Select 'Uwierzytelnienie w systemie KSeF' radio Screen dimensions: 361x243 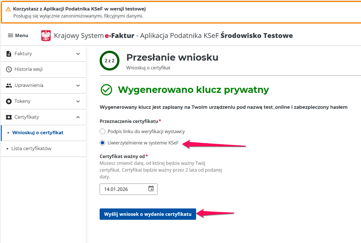pyautogui.click(x=102, y=143)
